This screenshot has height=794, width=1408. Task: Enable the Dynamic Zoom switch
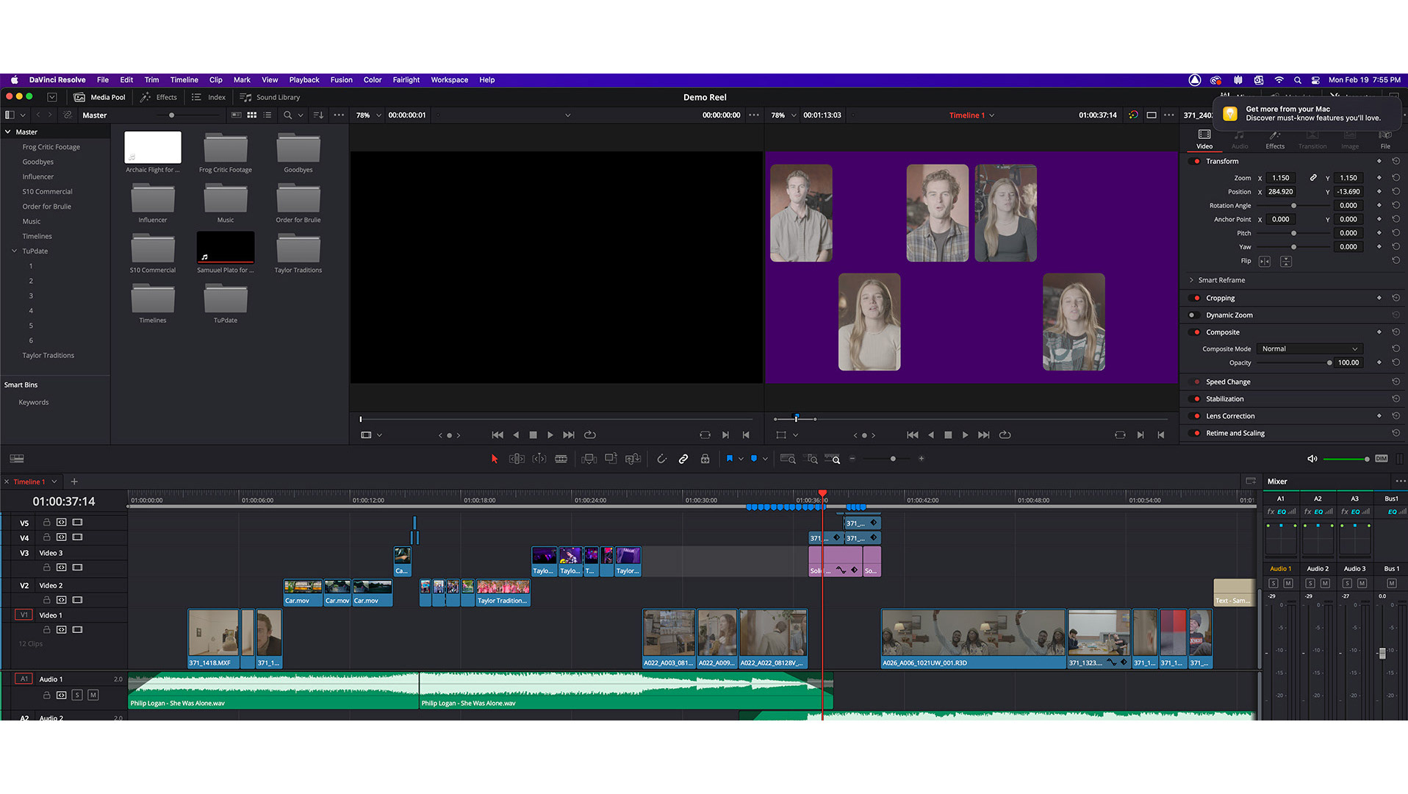(x=1193, y=315)
